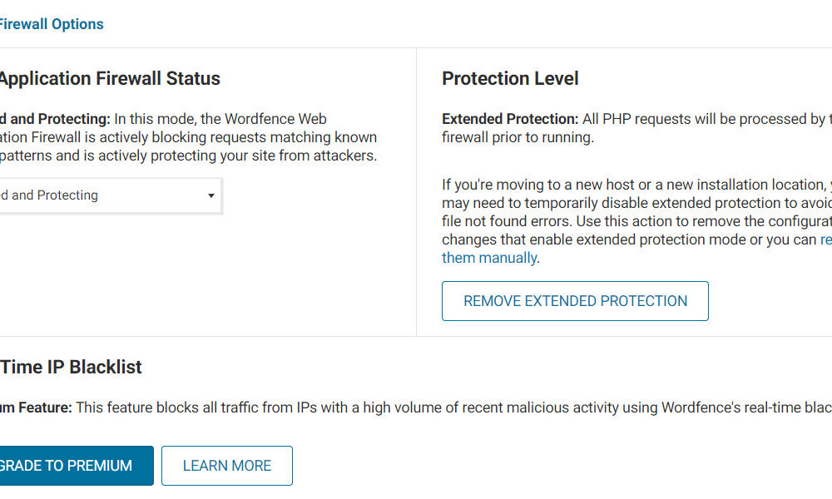
Task: Open the Firewall Options breadcrumb link
Action: pyautogui.click(x=52, y=24)
